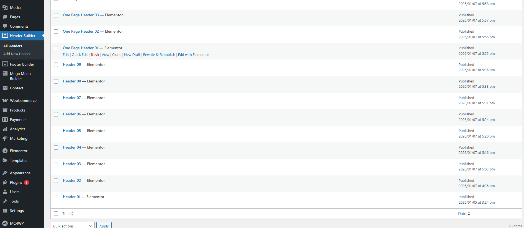Click the Plugins plug icon

[5, 182]
